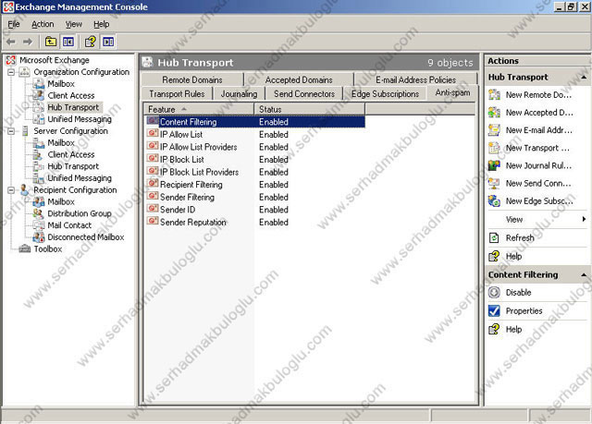Open the View menu in menu bar
592x424 pixels.
tap(74, 24)
